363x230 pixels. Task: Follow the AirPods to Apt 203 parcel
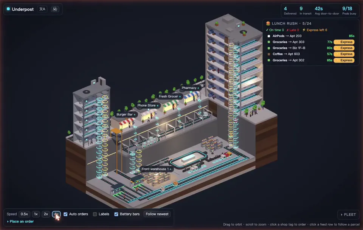311,36
